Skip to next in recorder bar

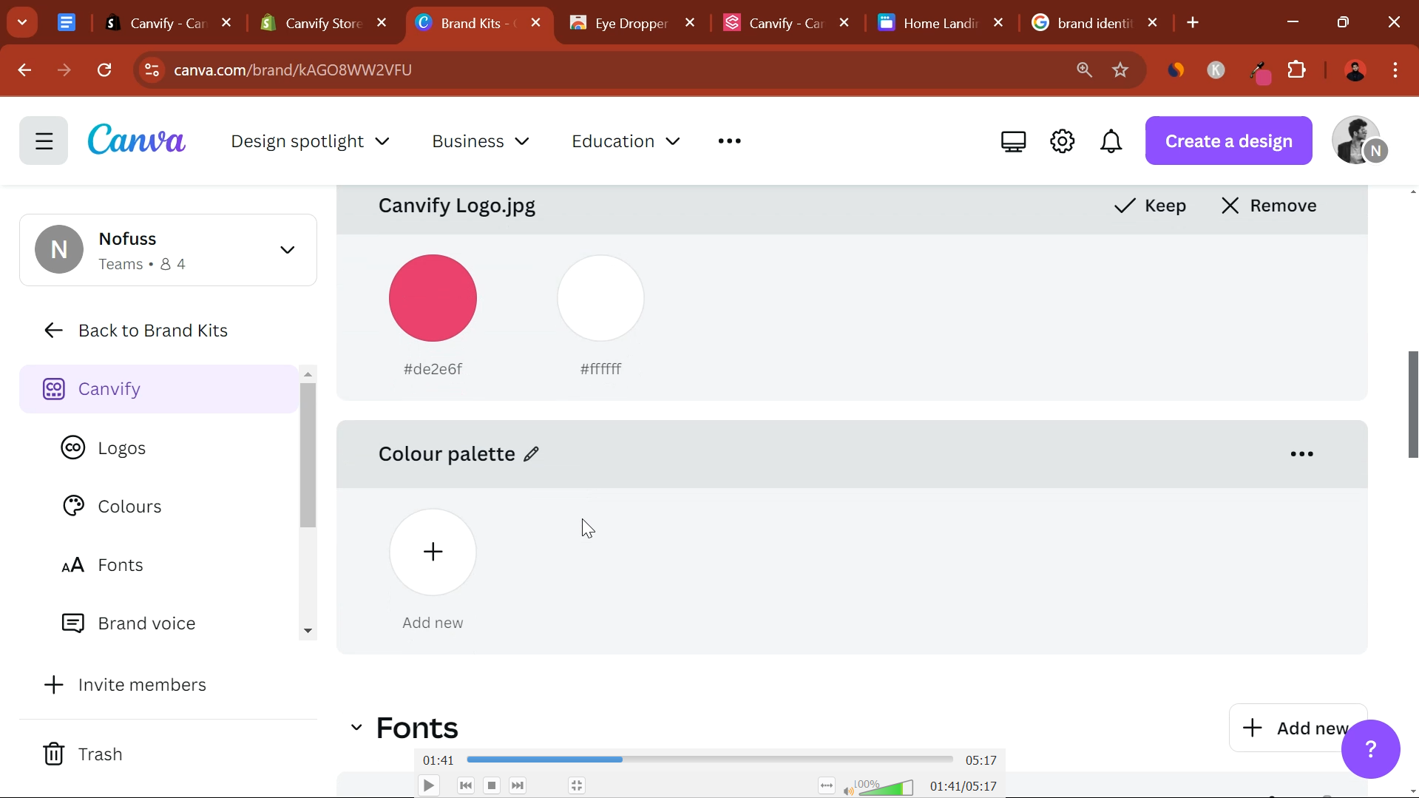click(x=518, y=785)
